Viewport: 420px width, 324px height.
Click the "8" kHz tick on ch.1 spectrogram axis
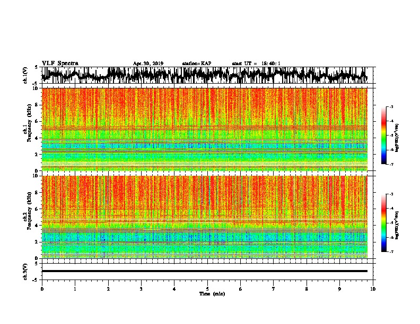tap(37, 105)
